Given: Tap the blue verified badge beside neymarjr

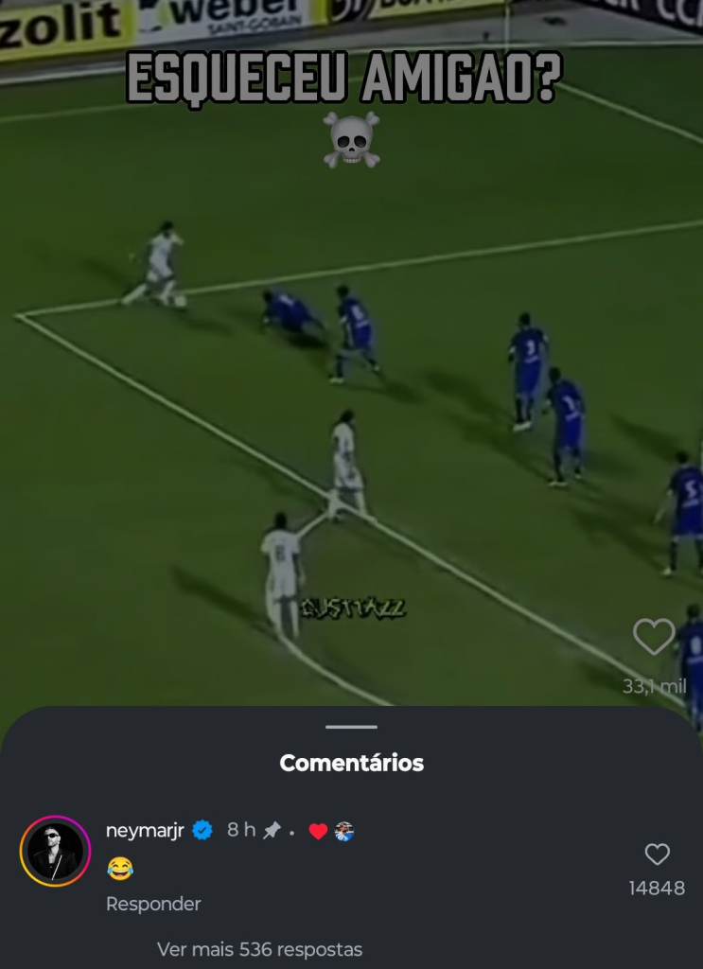Looking at the screenshot, I should point(202,830).
